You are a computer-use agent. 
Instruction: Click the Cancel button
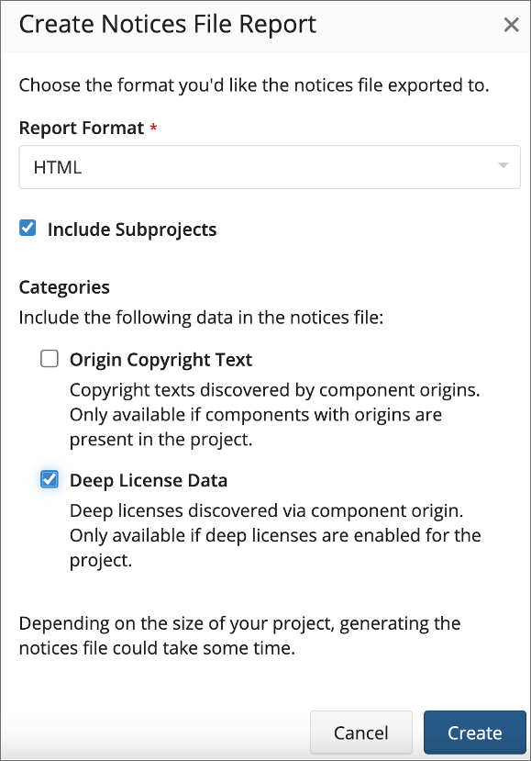click(361, 733)
